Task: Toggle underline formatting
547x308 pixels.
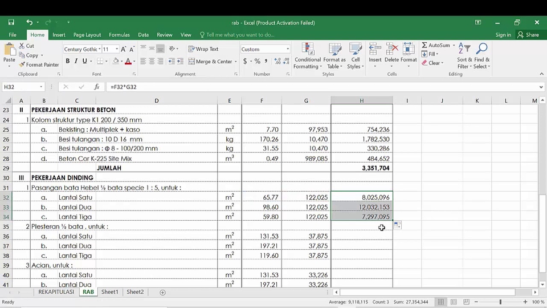Action: (x=84, y=61)
